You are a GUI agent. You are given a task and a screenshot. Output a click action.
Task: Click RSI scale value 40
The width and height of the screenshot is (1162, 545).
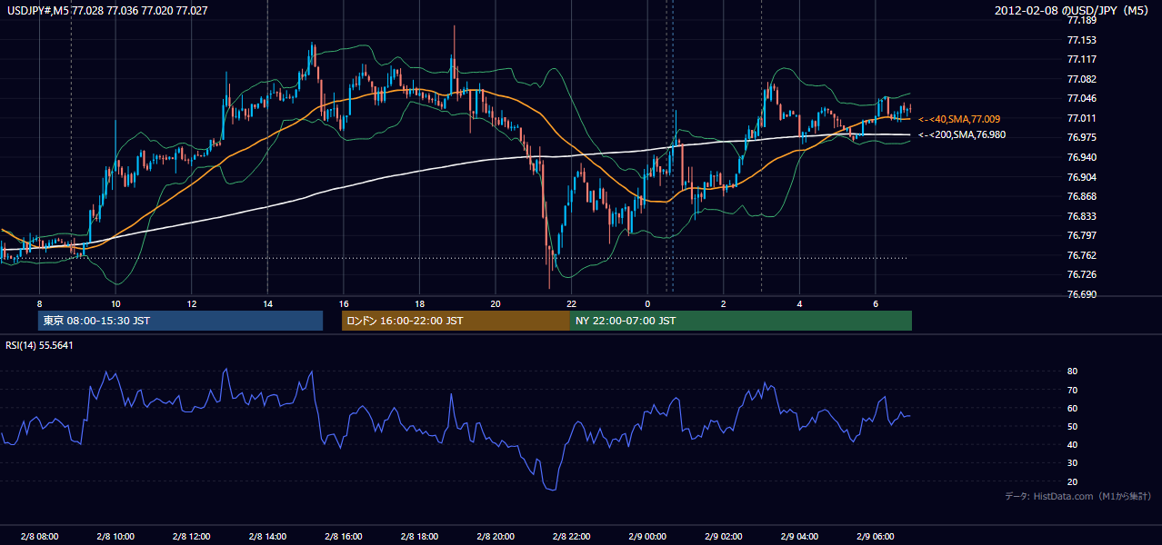click(1073, 444)
